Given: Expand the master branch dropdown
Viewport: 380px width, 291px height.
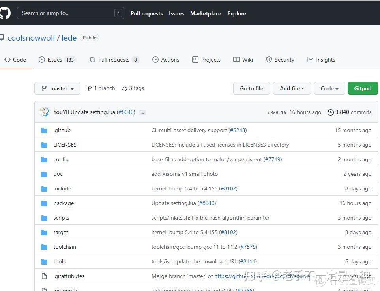Looking at the screenshot, I should (x=58, y=88).
